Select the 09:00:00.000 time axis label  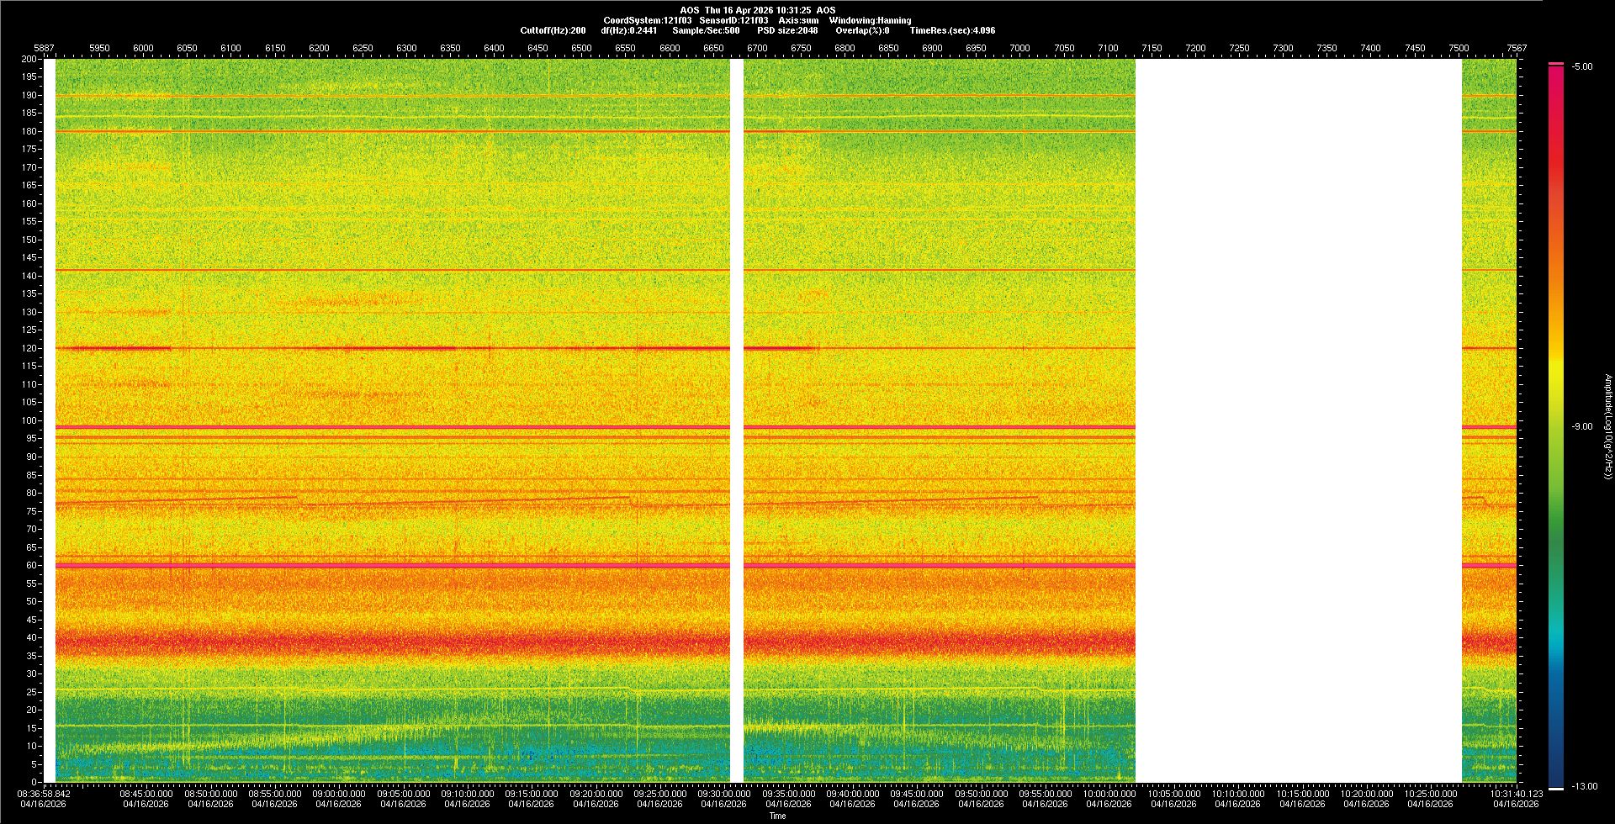point(339,794)
